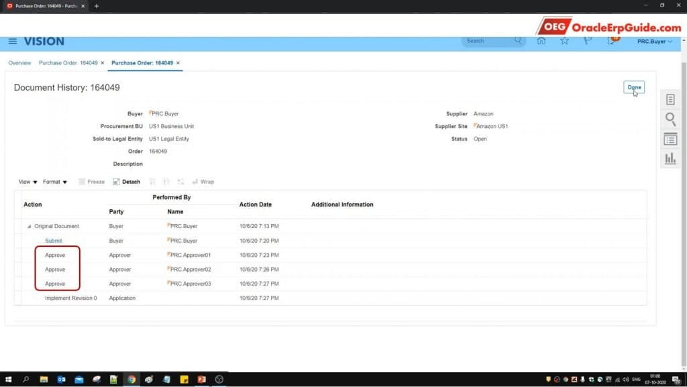Click the Home icon in the top bar
The image size is (687, 387).
[x=541, y=41]
